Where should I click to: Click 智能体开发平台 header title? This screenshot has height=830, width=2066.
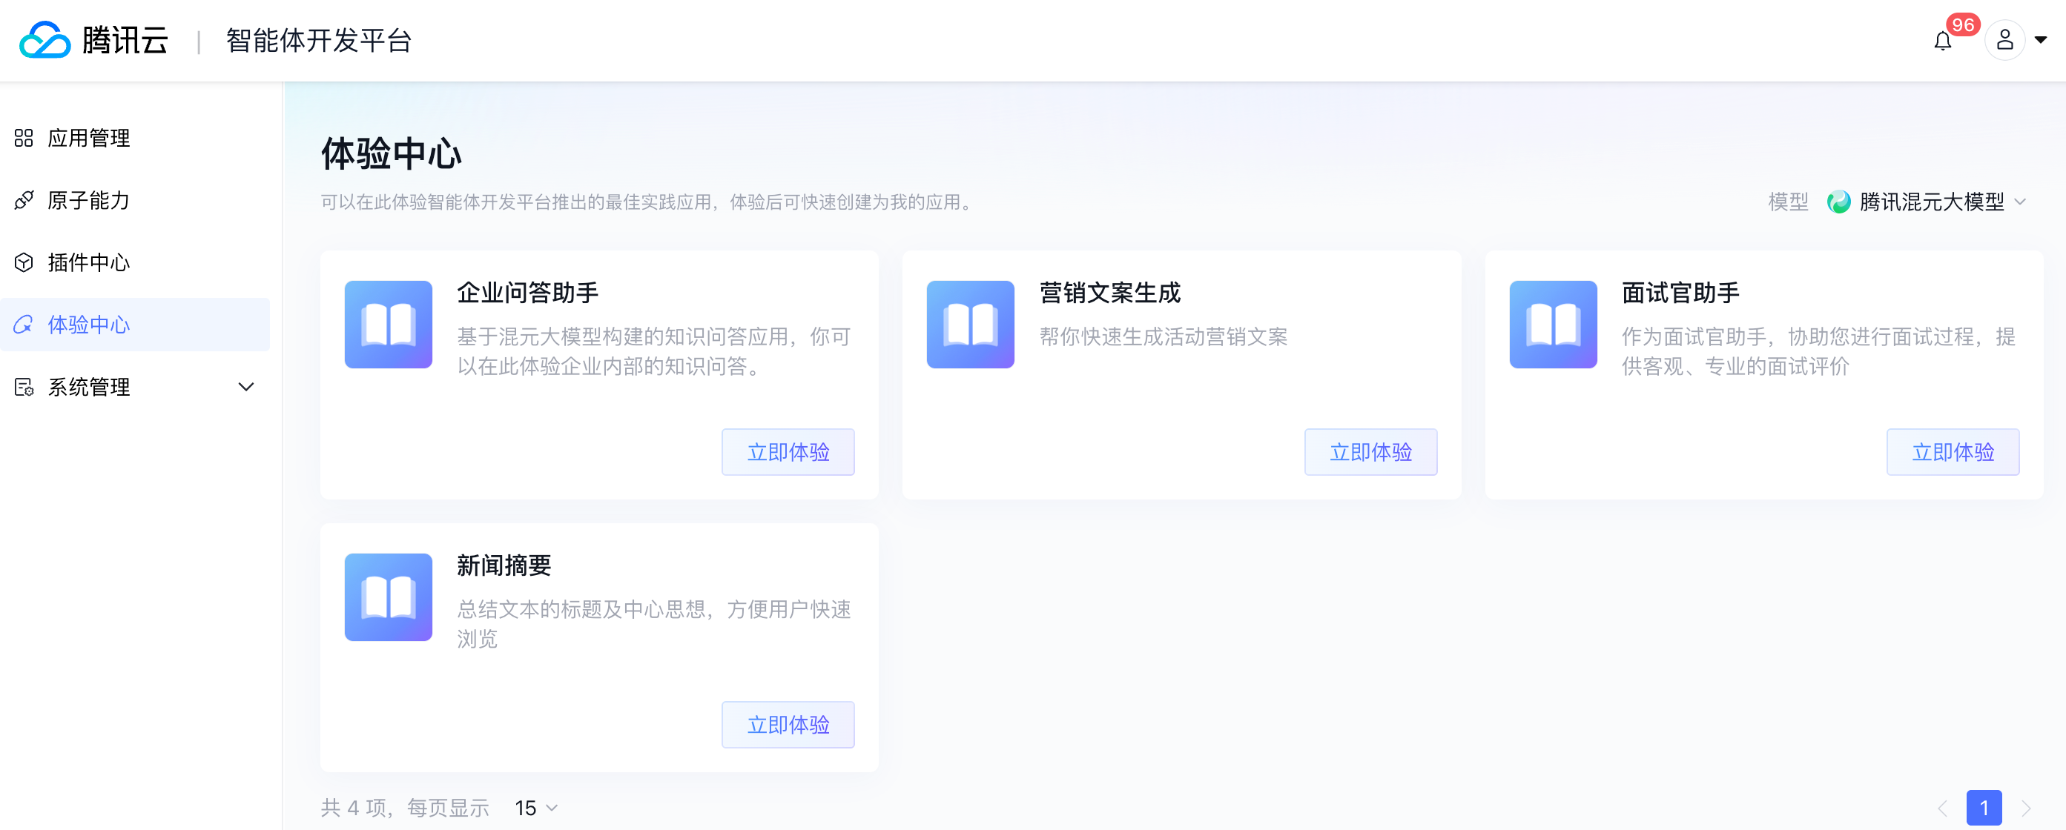318,40
